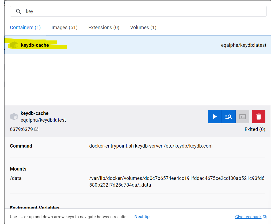
Task: Open logs for keydb-cache via search-logs icon
Action: [228, 117]
